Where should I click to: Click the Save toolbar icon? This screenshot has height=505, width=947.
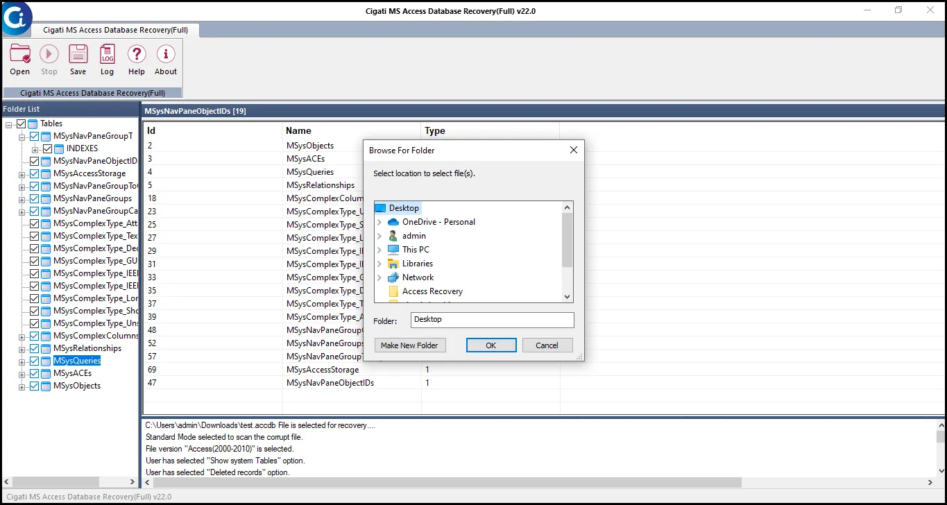tap(78, 54)
